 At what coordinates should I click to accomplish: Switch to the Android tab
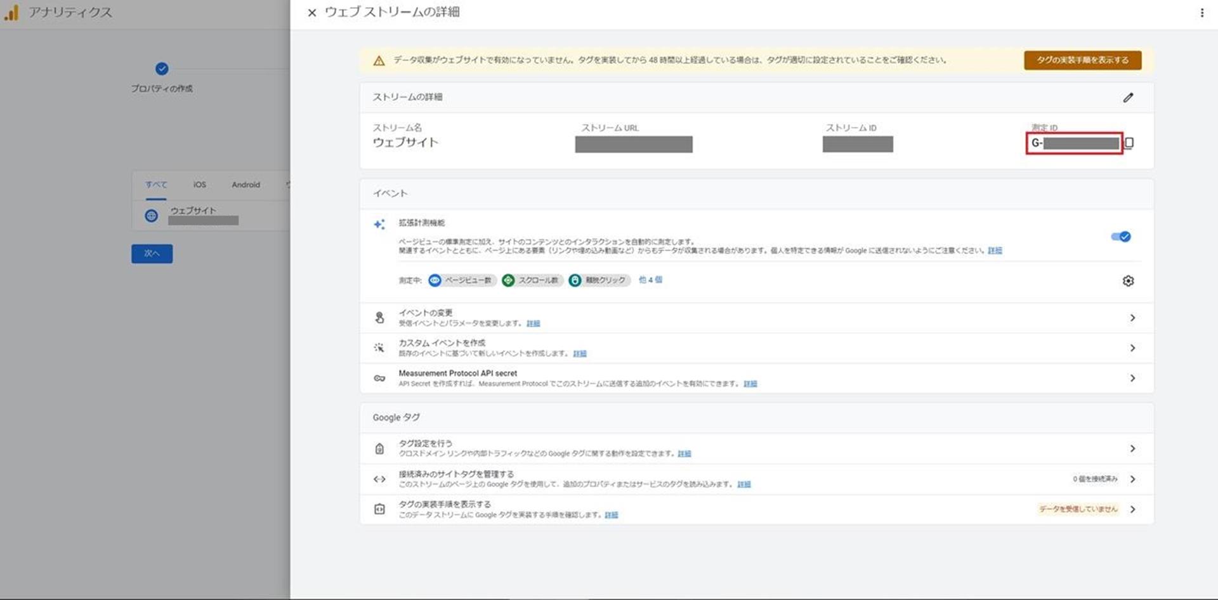(246, 185)
